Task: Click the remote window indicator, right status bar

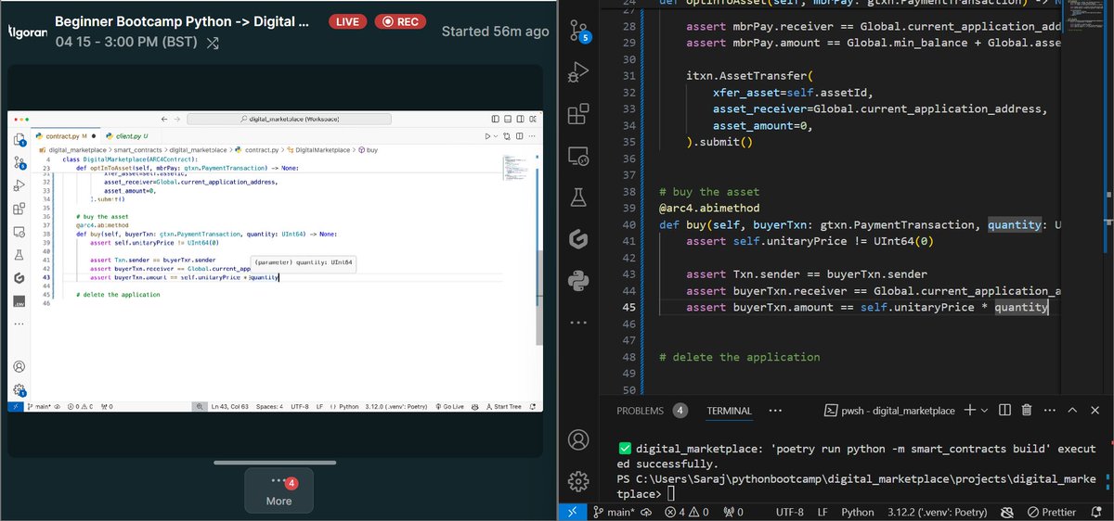Action: pos(573,512)
